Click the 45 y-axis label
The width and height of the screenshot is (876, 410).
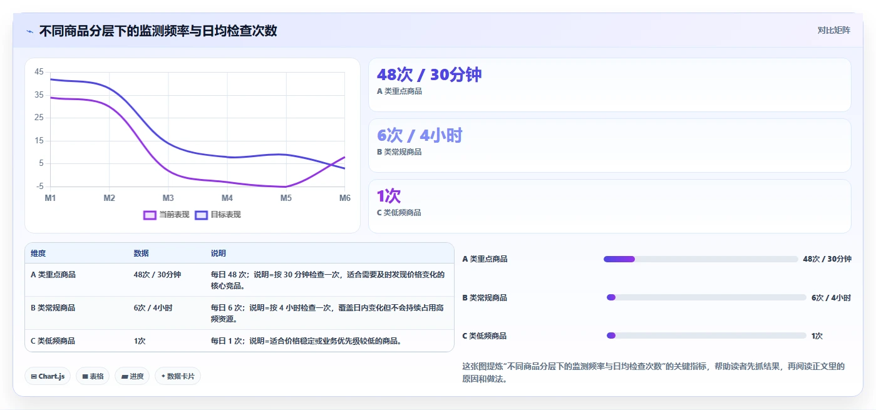39,72
